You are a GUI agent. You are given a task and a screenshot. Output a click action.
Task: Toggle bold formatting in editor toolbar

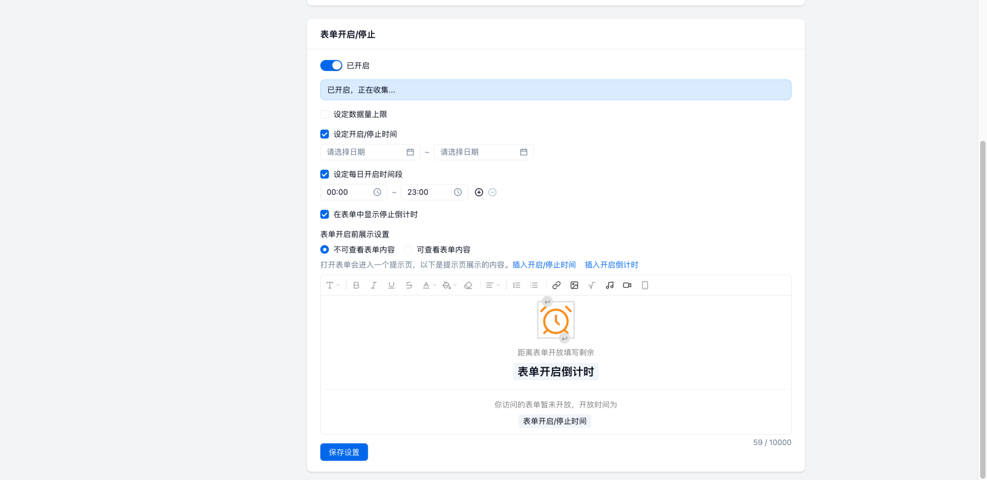356,285
